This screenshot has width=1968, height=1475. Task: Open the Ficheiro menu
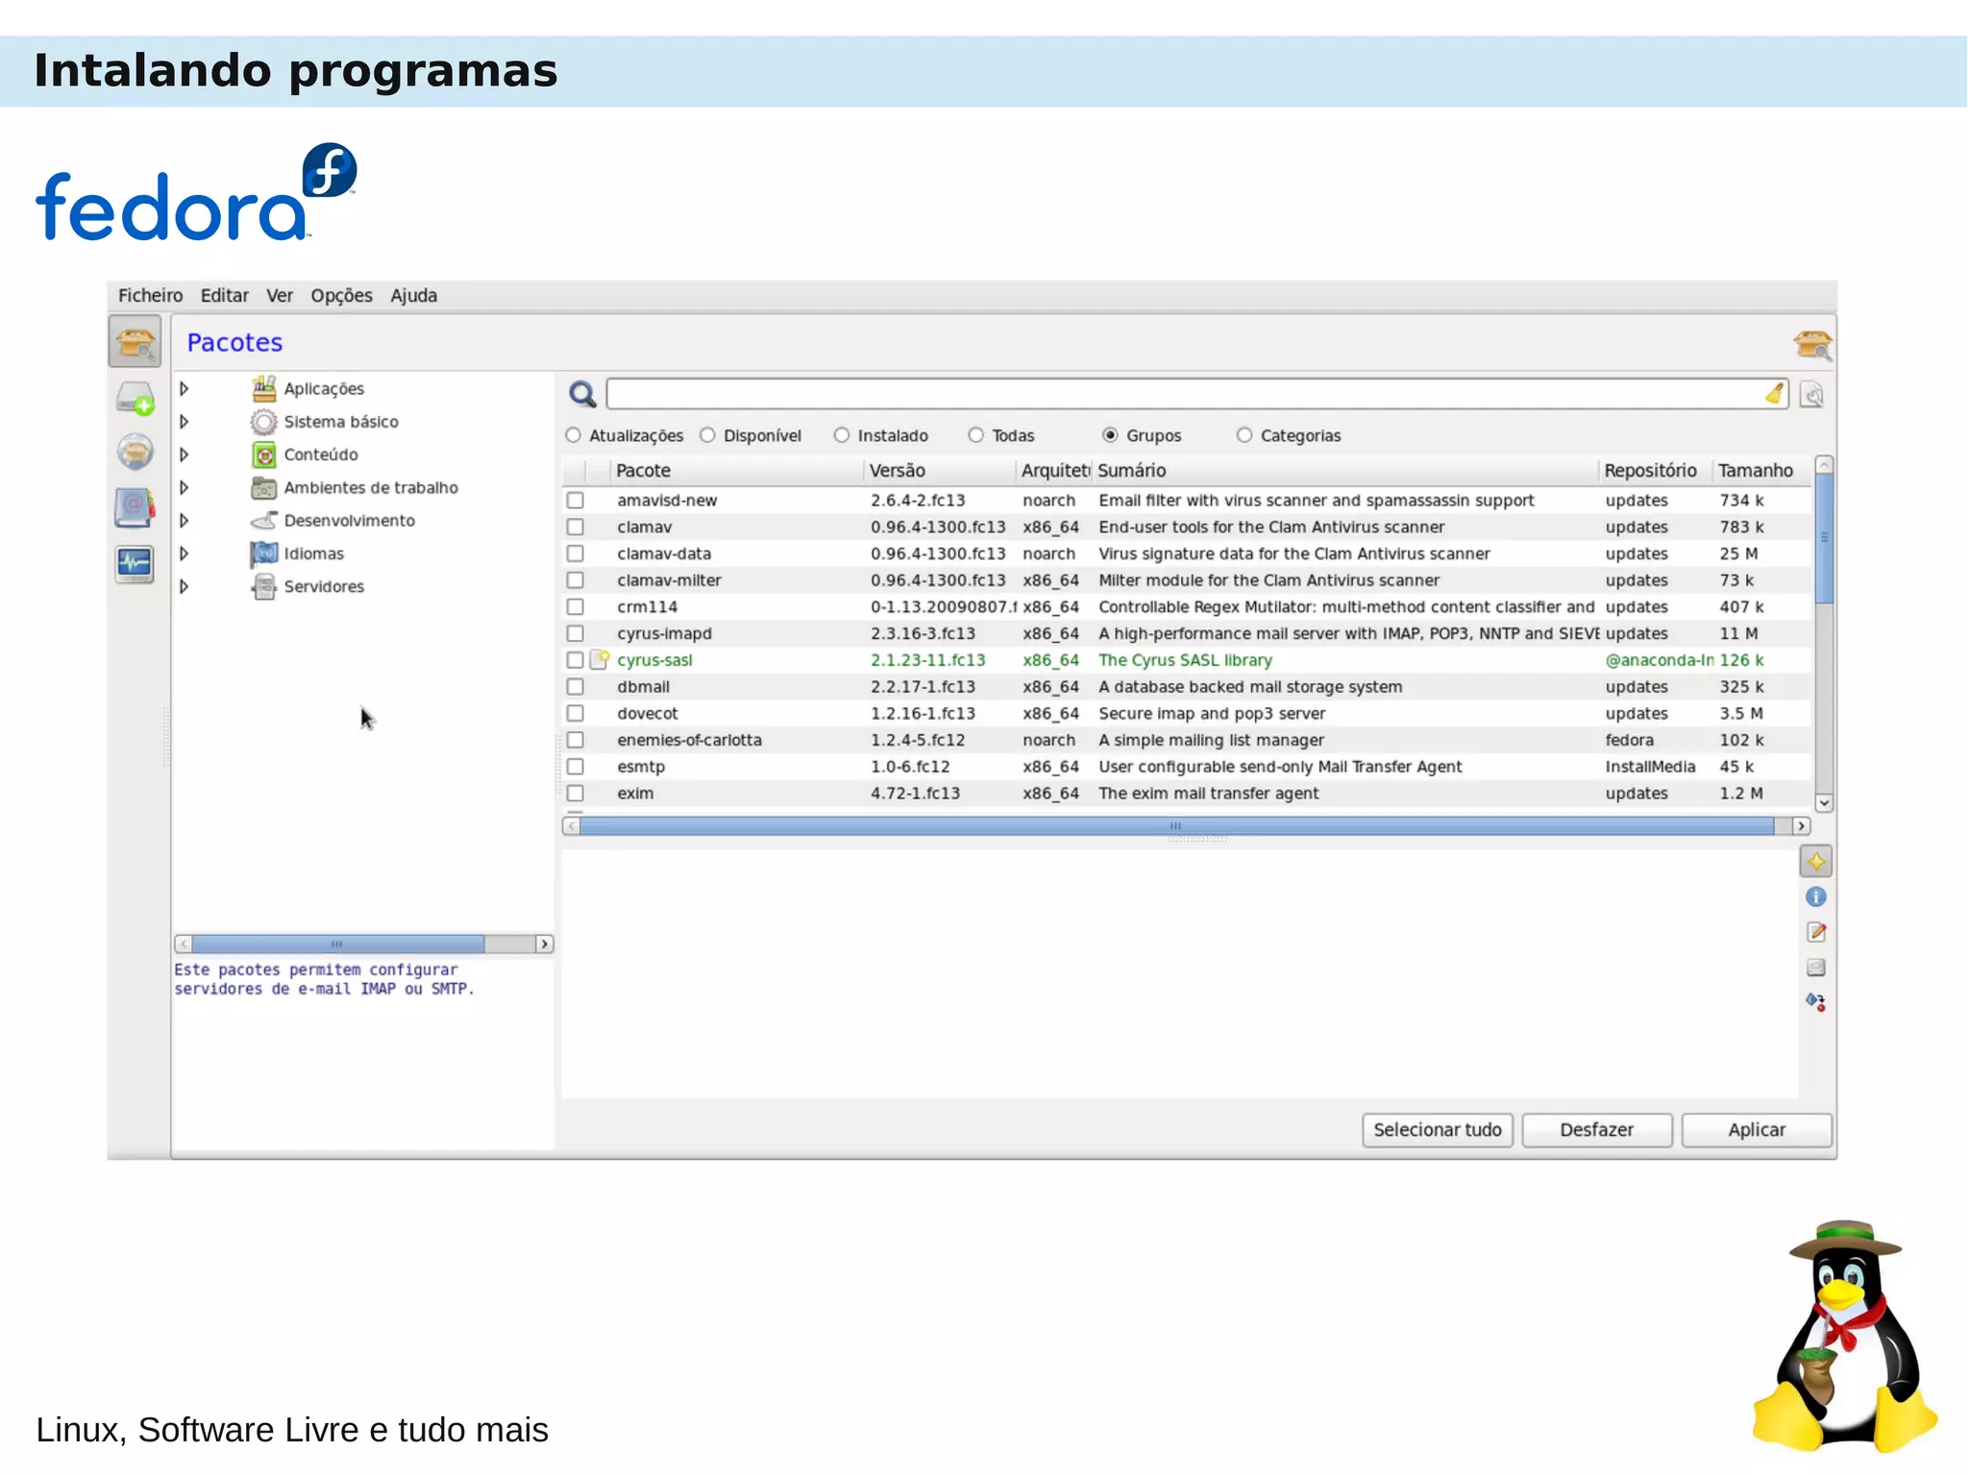[150, 296]
